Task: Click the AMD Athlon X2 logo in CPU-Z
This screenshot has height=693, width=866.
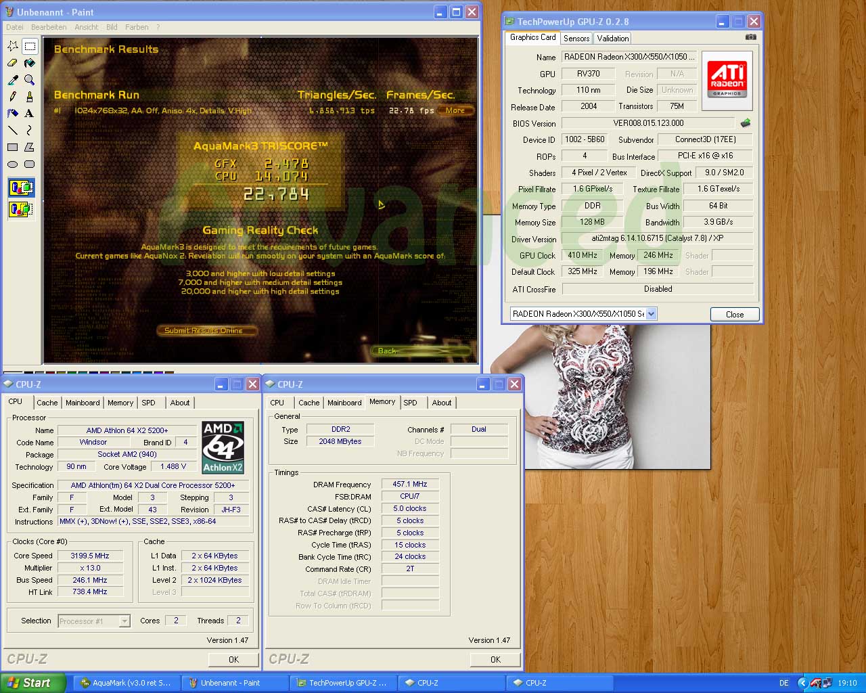Action: 223,448
